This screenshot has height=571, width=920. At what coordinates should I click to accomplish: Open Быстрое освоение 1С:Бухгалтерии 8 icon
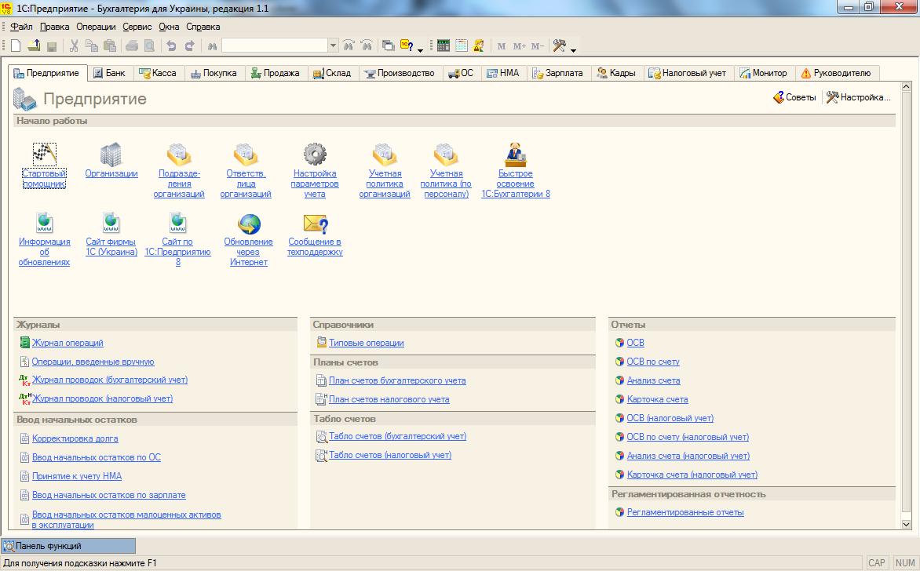515,155
